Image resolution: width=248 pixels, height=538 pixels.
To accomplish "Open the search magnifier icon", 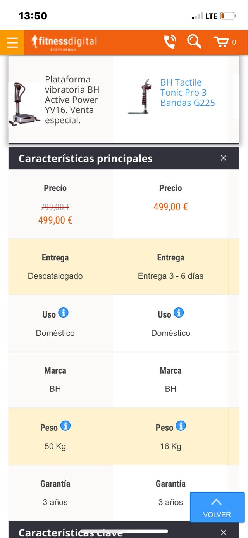I will click(194, 41).
